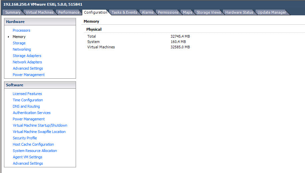Click the Memory heading in main pane
305x173 pixels.
[91, 21]
